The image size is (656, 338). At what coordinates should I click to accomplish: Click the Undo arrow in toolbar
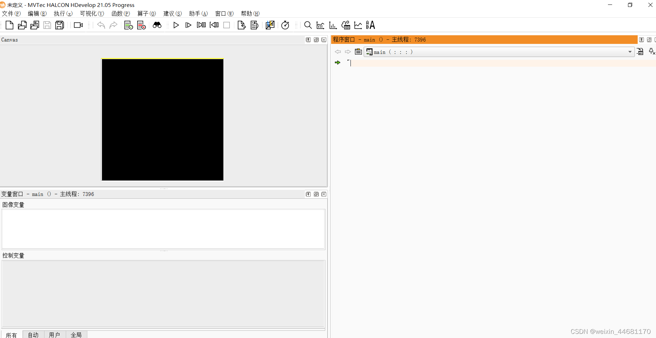point(101,25)
